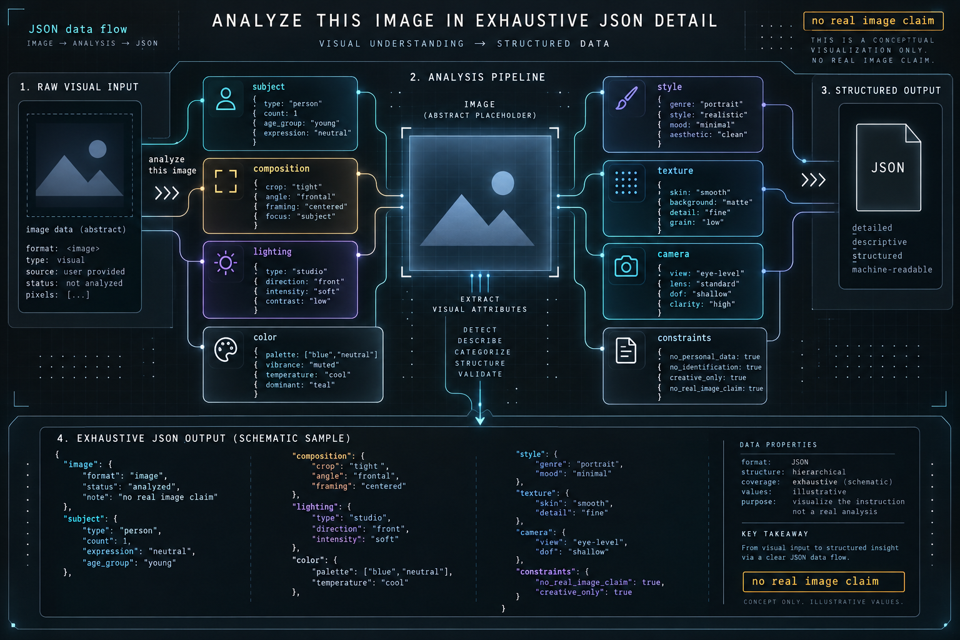Click the 'no real image claim' badge under Key Takeaway
The image size is (960, 640).
pyautogui.click(x=824, y=581)
